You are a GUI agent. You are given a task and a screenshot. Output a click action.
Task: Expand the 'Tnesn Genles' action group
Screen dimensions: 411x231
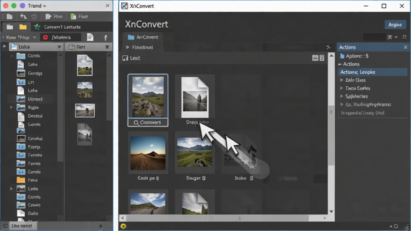pos(342,88)
